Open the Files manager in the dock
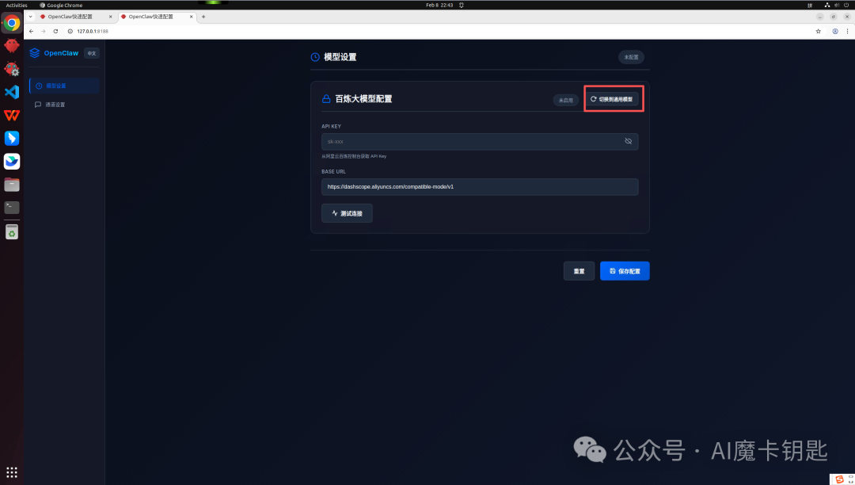The width and height of the screenshot is (855, 485). click(x=11, y=185)
